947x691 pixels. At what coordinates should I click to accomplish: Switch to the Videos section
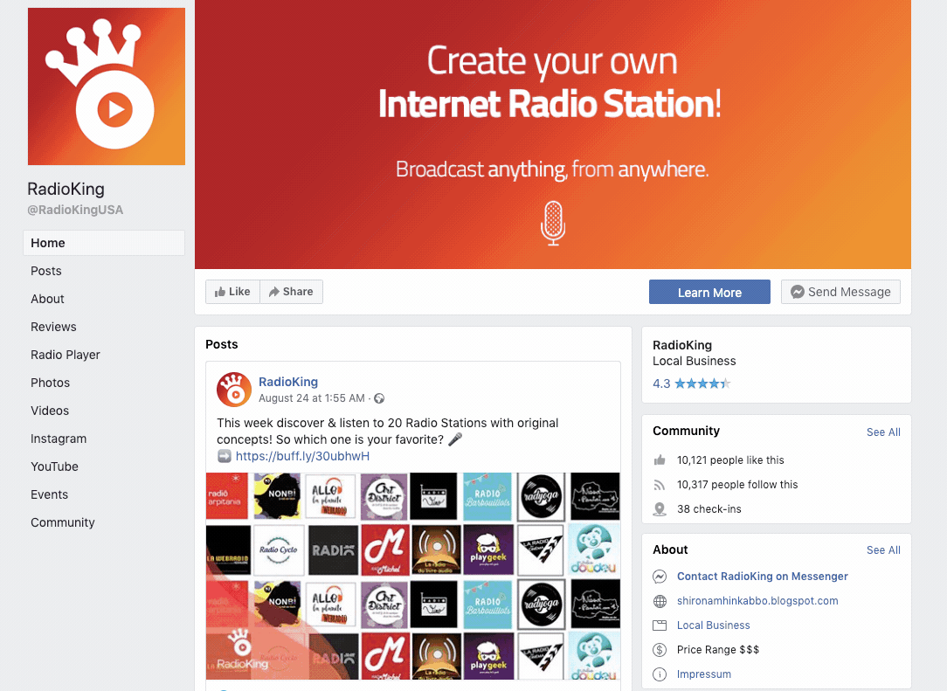[50, 410]
